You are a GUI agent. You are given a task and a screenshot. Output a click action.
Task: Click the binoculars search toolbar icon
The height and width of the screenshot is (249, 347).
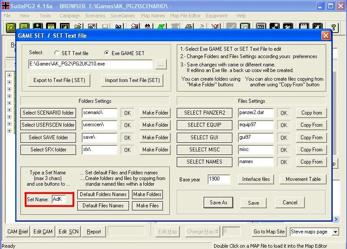pos(148,27)
